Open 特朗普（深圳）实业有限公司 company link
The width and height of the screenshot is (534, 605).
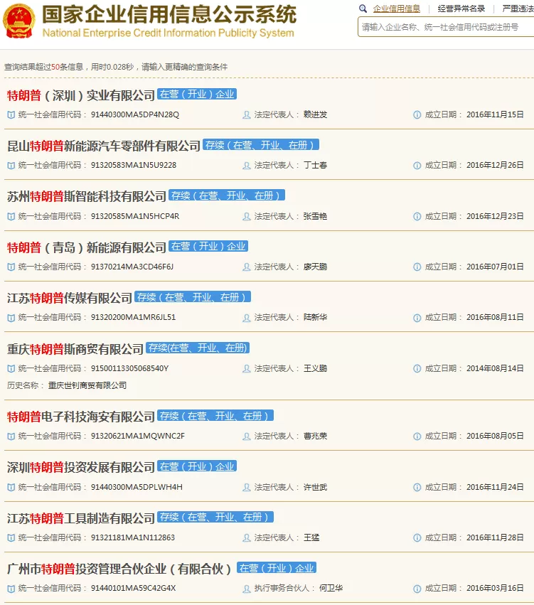tap(81, 95)
